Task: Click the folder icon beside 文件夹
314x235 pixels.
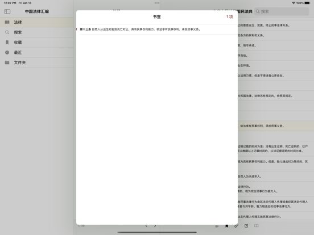Action: [x=7, y=62]
